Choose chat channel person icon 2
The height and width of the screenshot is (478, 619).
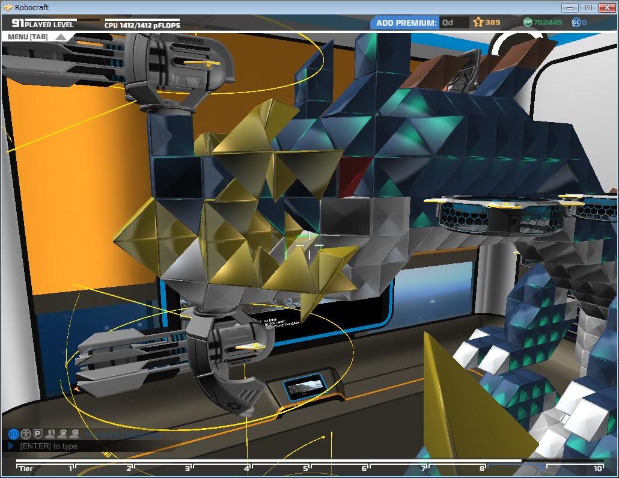(x=62, y=434)
